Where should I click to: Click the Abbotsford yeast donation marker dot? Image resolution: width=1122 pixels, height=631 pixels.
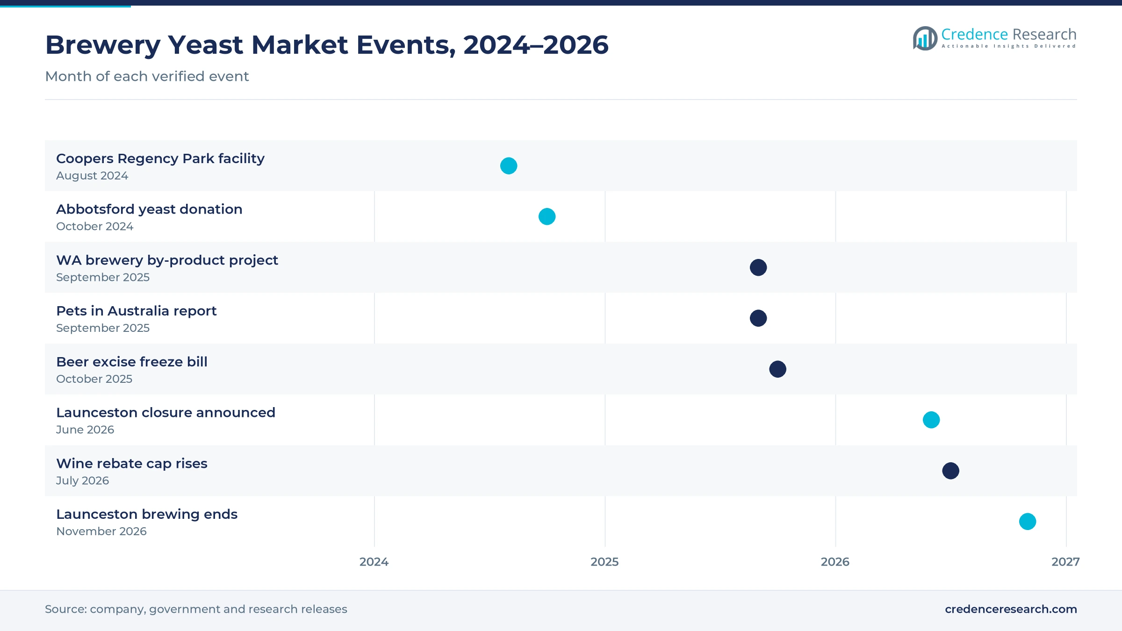point(547,216)
